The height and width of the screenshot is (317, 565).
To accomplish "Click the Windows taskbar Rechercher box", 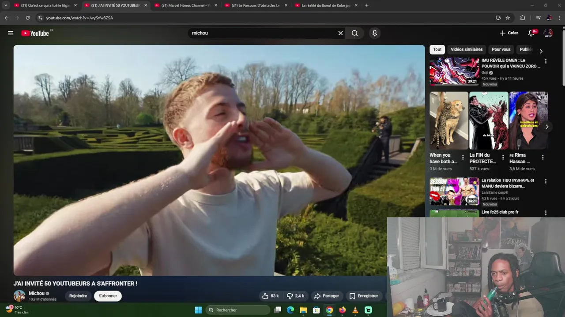I will pos(238,310).
